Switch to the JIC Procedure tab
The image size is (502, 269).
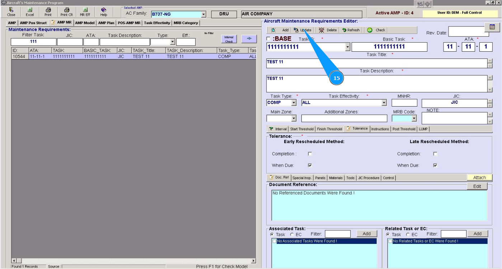[369, 178]
